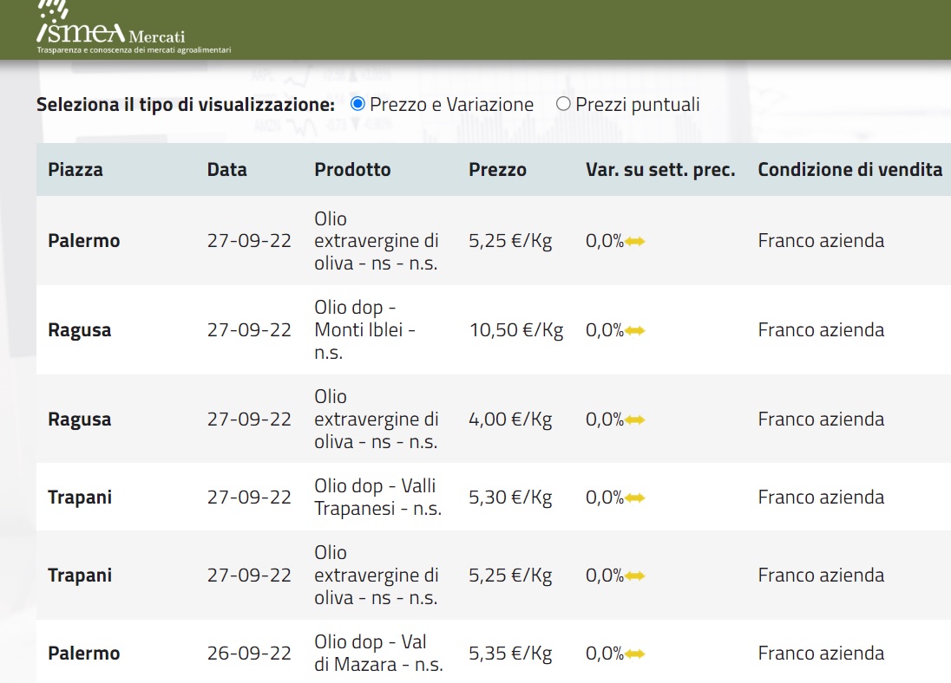Click the Prezzo column header
The image size is (951, 683).
click(x=497, y=170)
